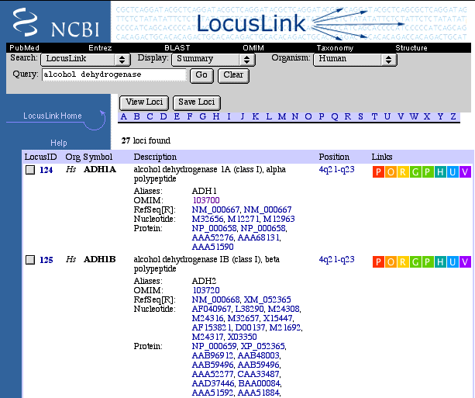The image size is (475, 398).
Task: Open green G link for ADH1A
Action: [x=415, y=172]
